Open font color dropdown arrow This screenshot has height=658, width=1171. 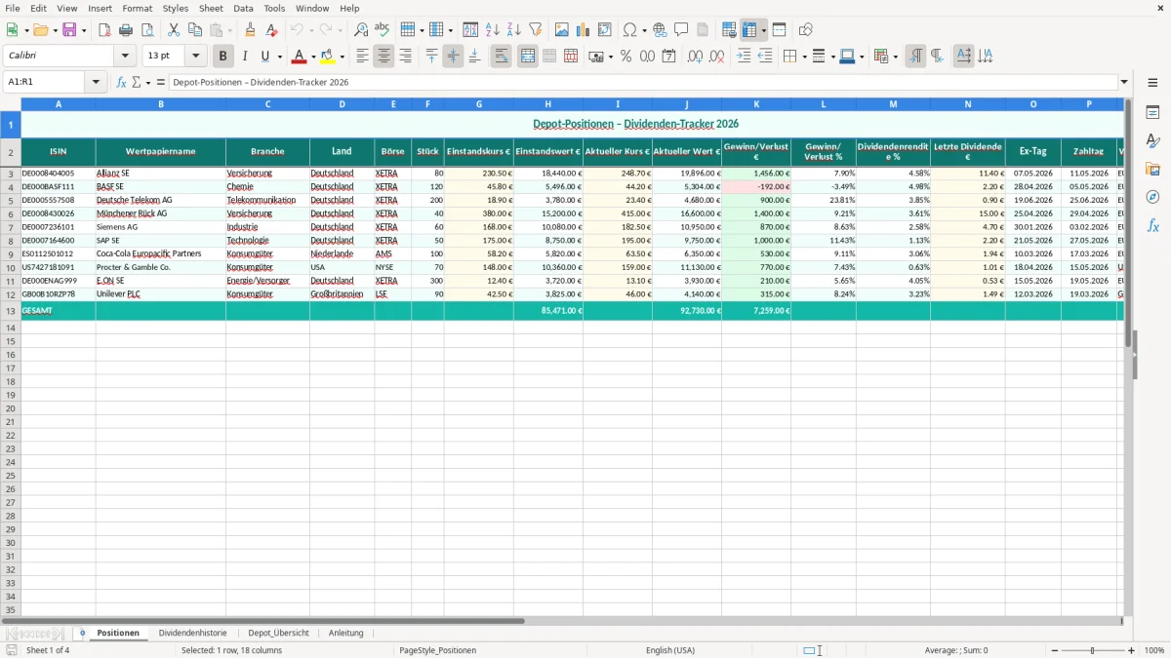(313, 57)
